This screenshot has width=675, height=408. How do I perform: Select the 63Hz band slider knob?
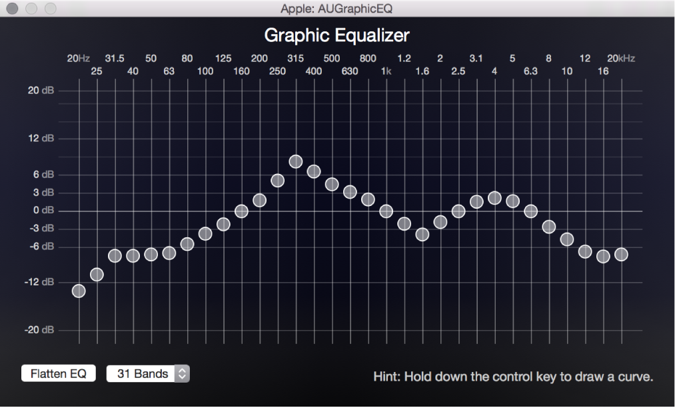(169, 253)
